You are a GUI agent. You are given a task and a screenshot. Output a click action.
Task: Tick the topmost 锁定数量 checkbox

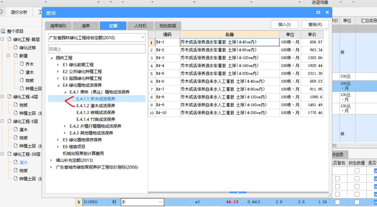click(357, 171)
